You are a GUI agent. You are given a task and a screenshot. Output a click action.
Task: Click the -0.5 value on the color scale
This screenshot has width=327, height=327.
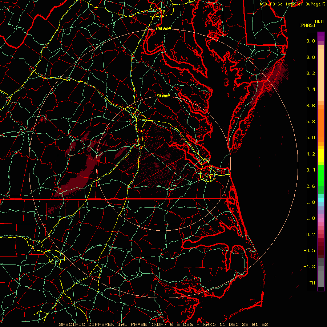click(x=309, y=251)
